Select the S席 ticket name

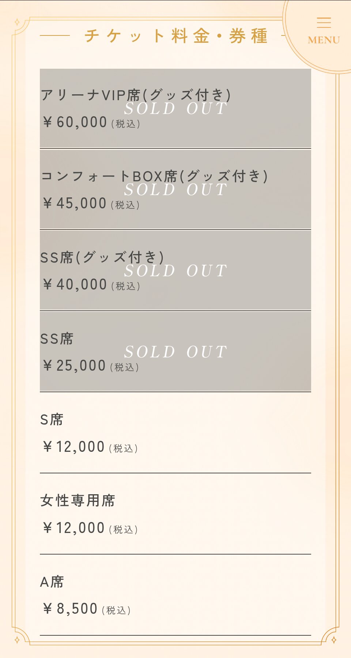52,420
